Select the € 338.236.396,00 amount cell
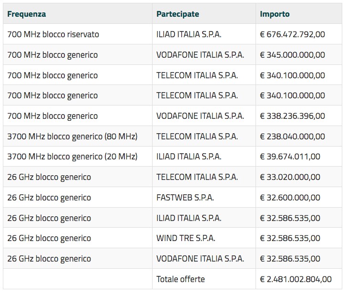 [x=299, y=116]
